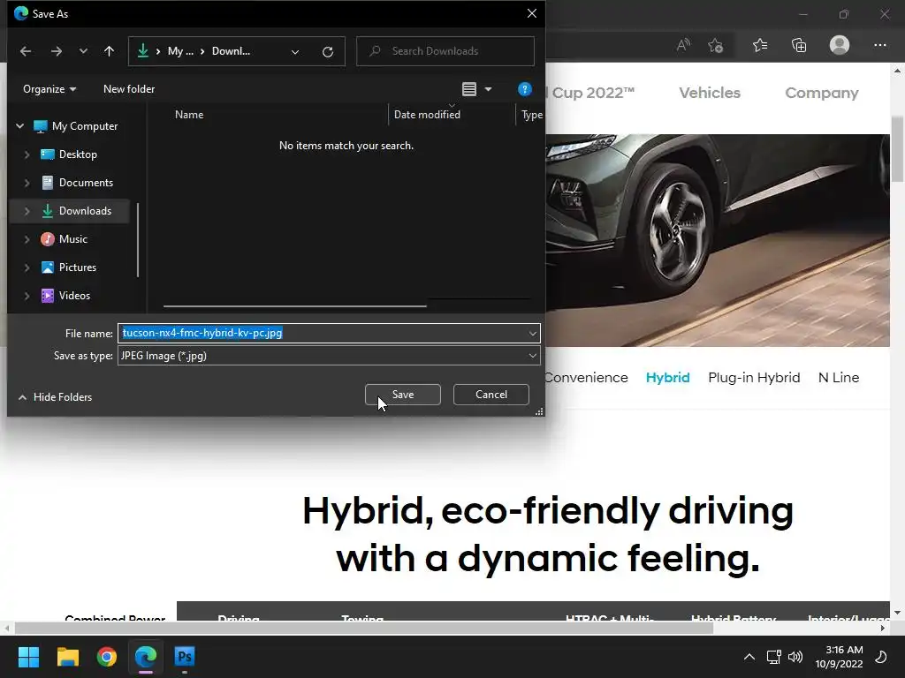This screenshot has height=678, width=905.
Task: Open Edge Collections icon
Action: click(x=799, y=45)
